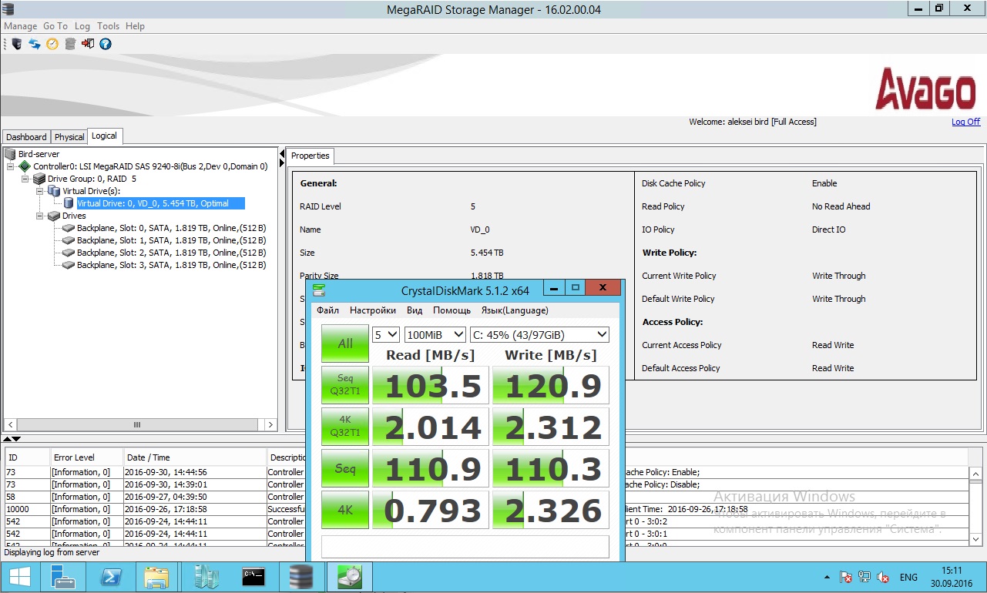The width and height of the screenshot is (987, 593).
Task: Open Server Manager from the taskbar
Action: pyautogui.click(x=62, y=577)
